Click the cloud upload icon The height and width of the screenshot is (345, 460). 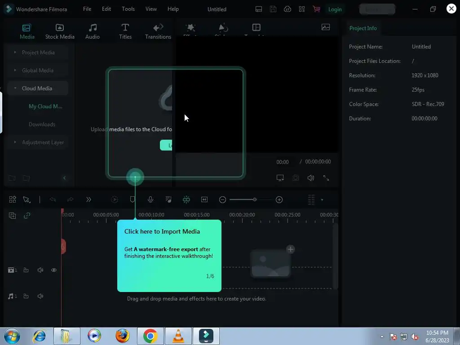coord(287,9)
